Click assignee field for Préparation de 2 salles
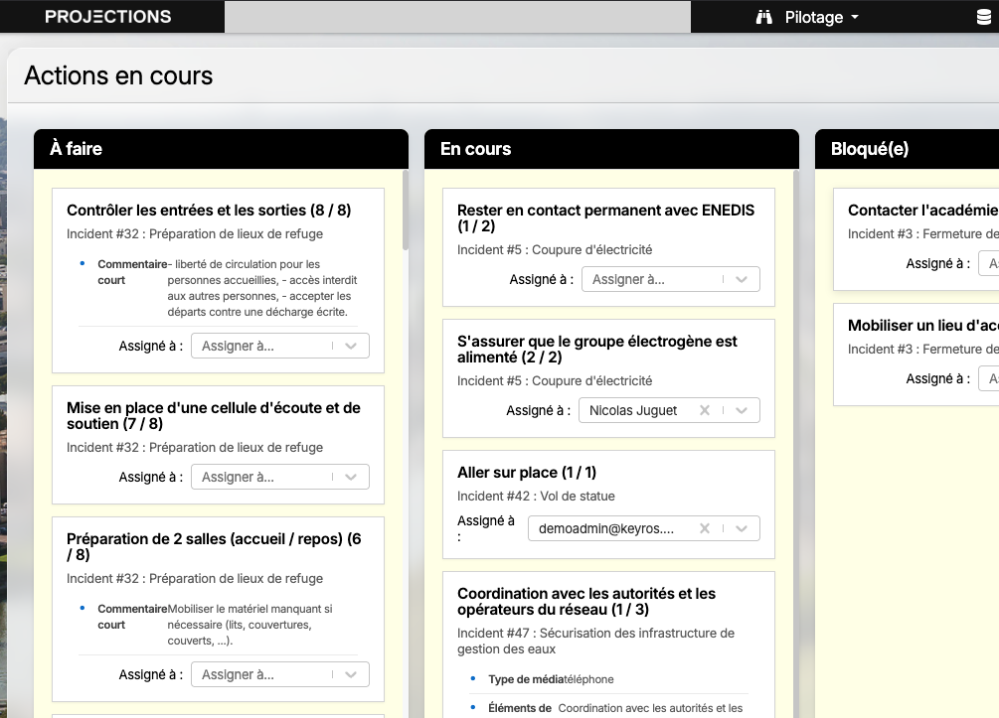The image size is (999, 718). (x=263, y=674)
